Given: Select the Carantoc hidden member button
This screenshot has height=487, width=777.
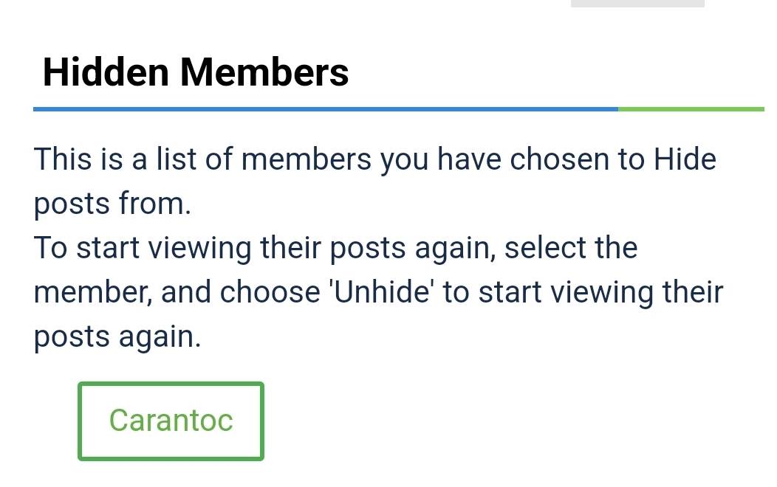Looking at the screenshot, I should [171, 421].
